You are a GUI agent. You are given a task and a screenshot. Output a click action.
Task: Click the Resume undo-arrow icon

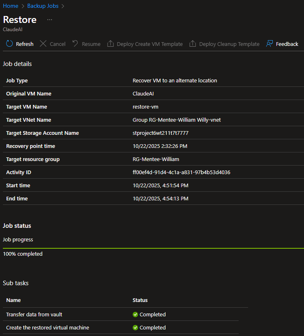click(75, 44)
